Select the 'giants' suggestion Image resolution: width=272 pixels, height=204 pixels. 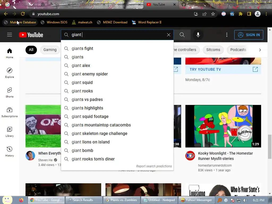[117, 57]
